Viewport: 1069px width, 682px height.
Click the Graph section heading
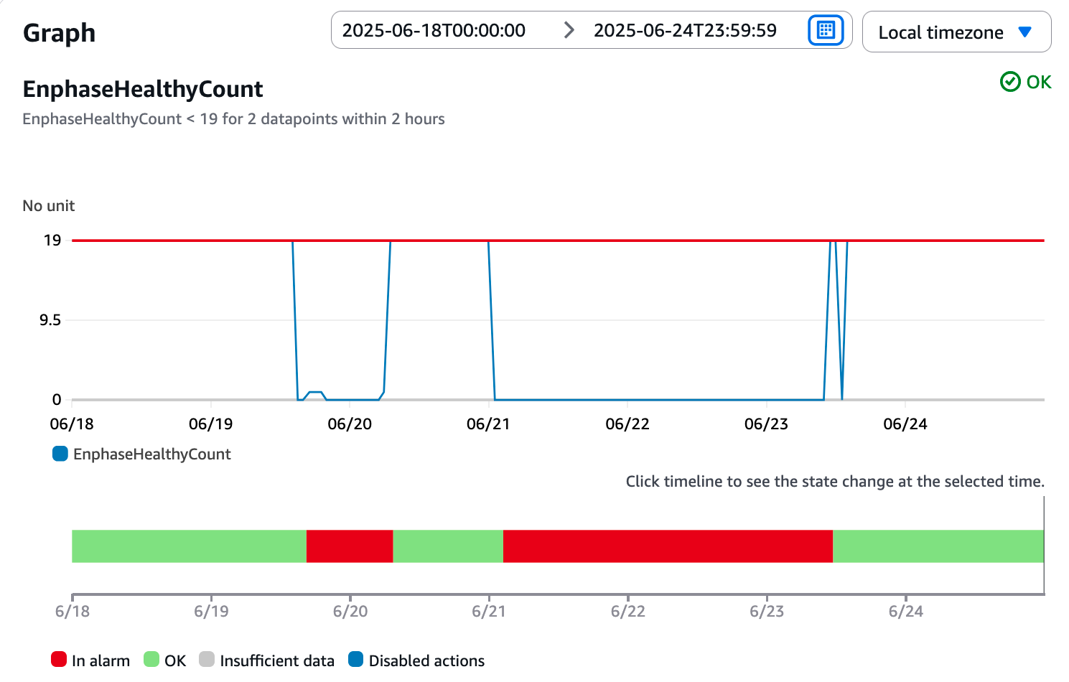[x=59, y=33]
